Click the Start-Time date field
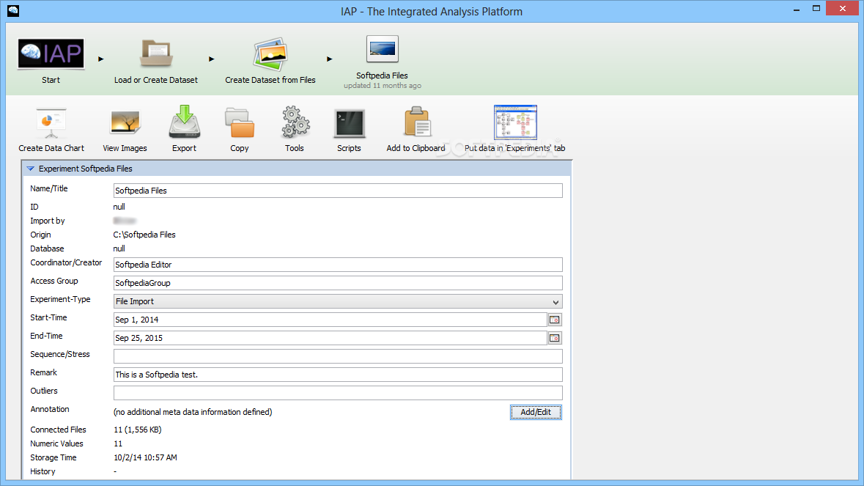The height and width of the screenshot is (486, 864). pos(330,320)
